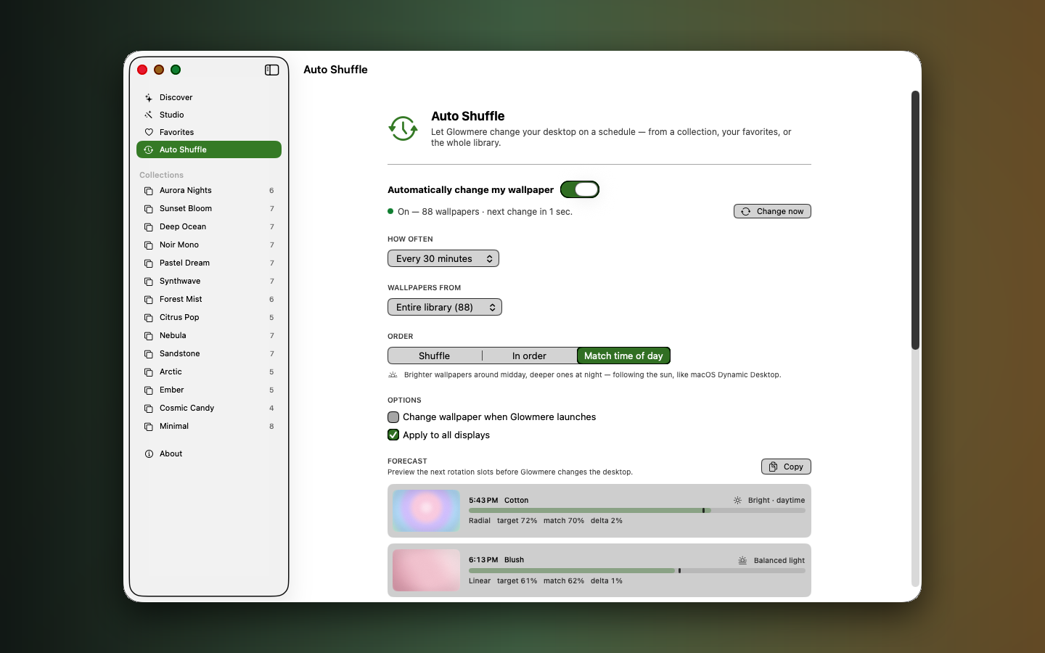Click the Sunset Bloom collection icon
1045x653 pixels.
point(149,209)
